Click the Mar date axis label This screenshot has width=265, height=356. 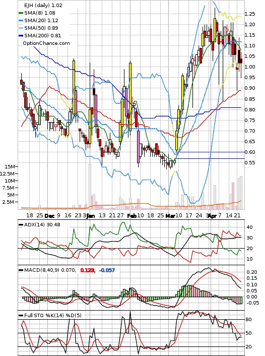tap(170, 216)
